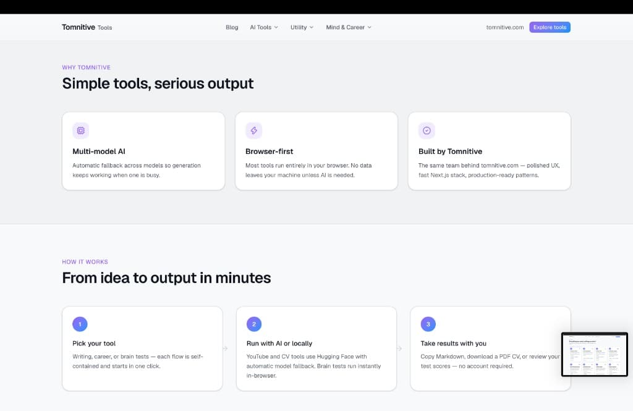The width and height of the screenshot is (633, 411).
Task: Click the Automatic fallback across models description
Action: tap(137, 170)
